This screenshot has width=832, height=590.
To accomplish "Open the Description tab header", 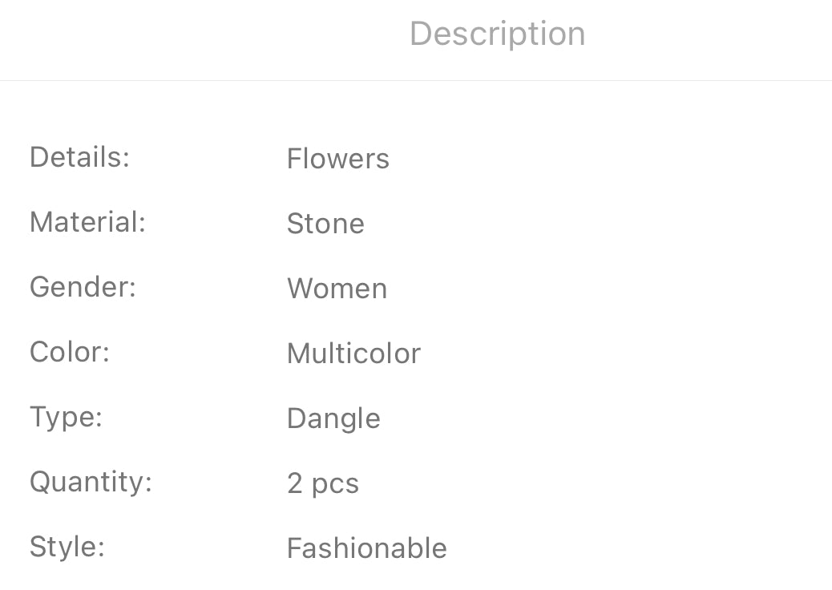I will [x=497, y=34].
